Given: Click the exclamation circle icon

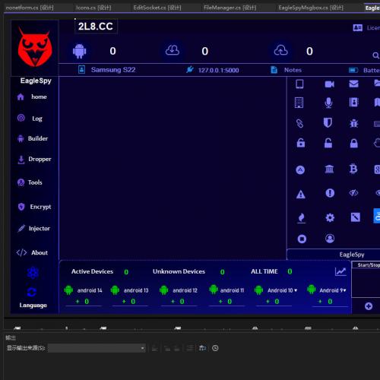Looking at the screenshot, I should point(330,193).
